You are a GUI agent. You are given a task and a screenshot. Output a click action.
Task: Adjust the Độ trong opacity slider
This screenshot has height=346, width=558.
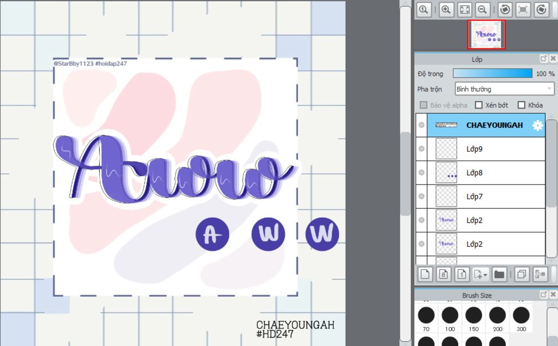pos(493,74)
